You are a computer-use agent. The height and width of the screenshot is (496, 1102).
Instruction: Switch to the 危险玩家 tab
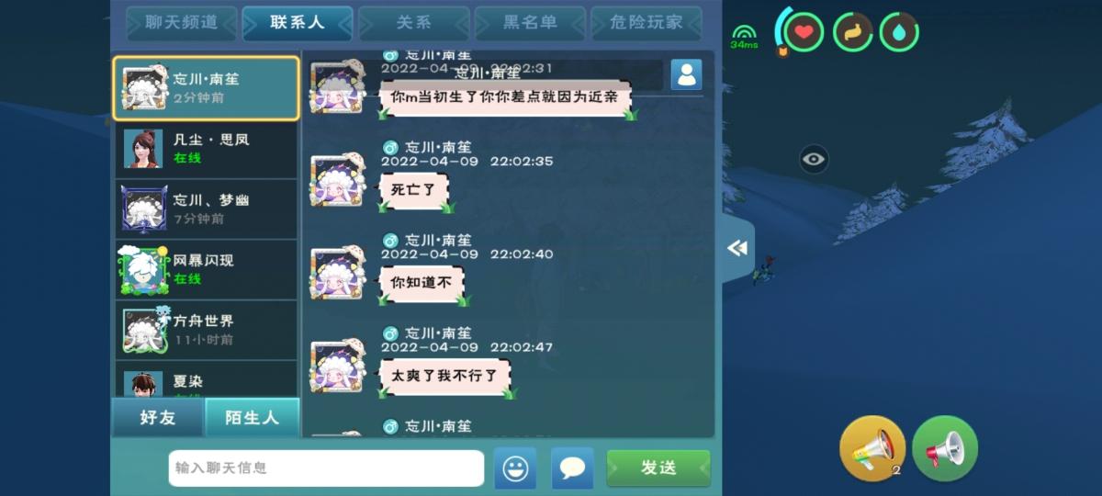click(647, 23)
